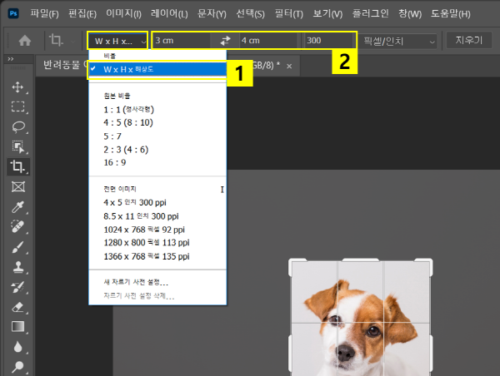
Task: Open the 선택(S) menu
Action: click(250, 13)
